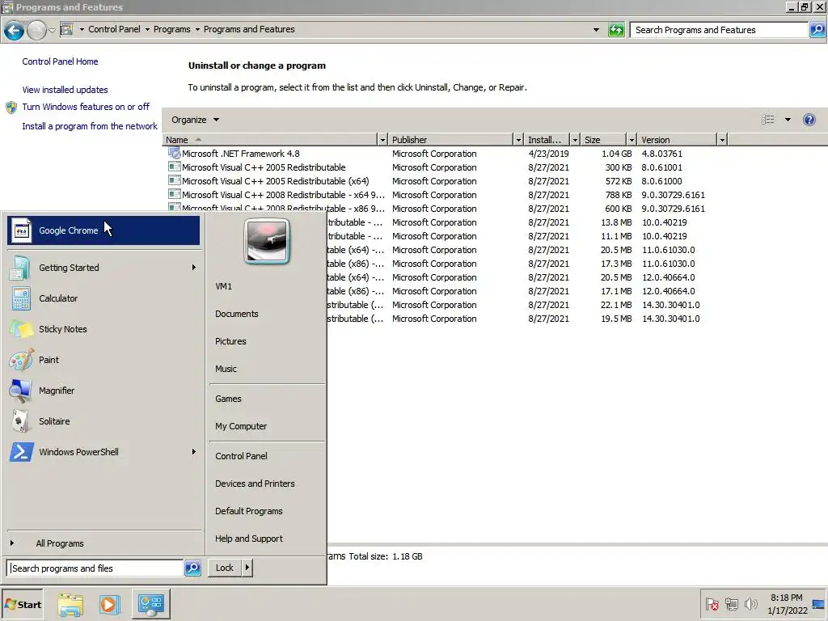Expand the Getting Started submenu arrow

tap(194, 268)
